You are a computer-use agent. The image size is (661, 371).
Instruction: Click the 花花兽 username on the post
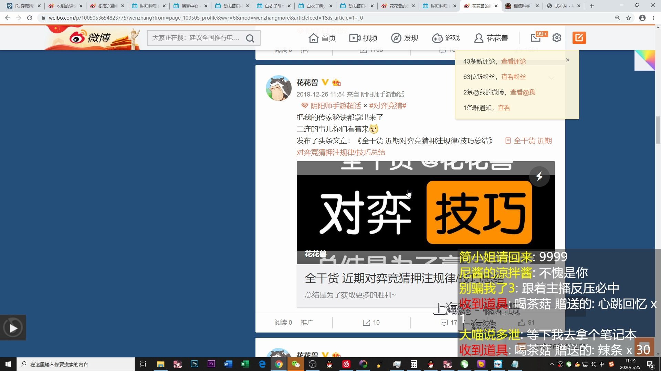click(307, 82)
